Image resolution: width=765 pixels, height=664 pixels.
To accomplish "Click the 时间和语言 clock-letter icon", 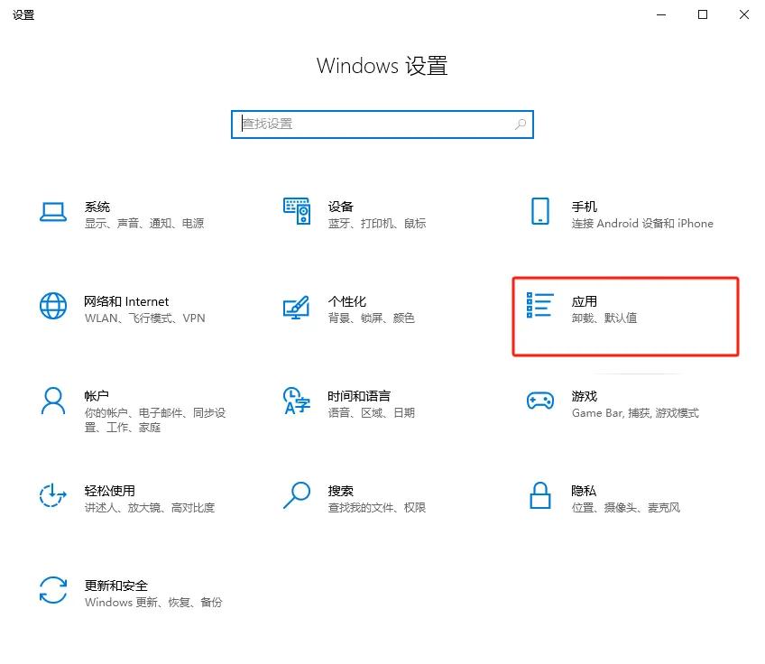I will pos(297,401).
